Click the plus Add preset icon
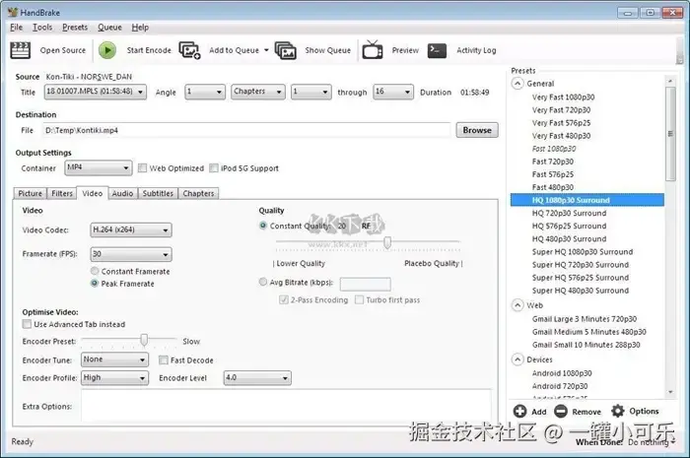Viewport: 690px width, 458px height. tap(519, 411)
